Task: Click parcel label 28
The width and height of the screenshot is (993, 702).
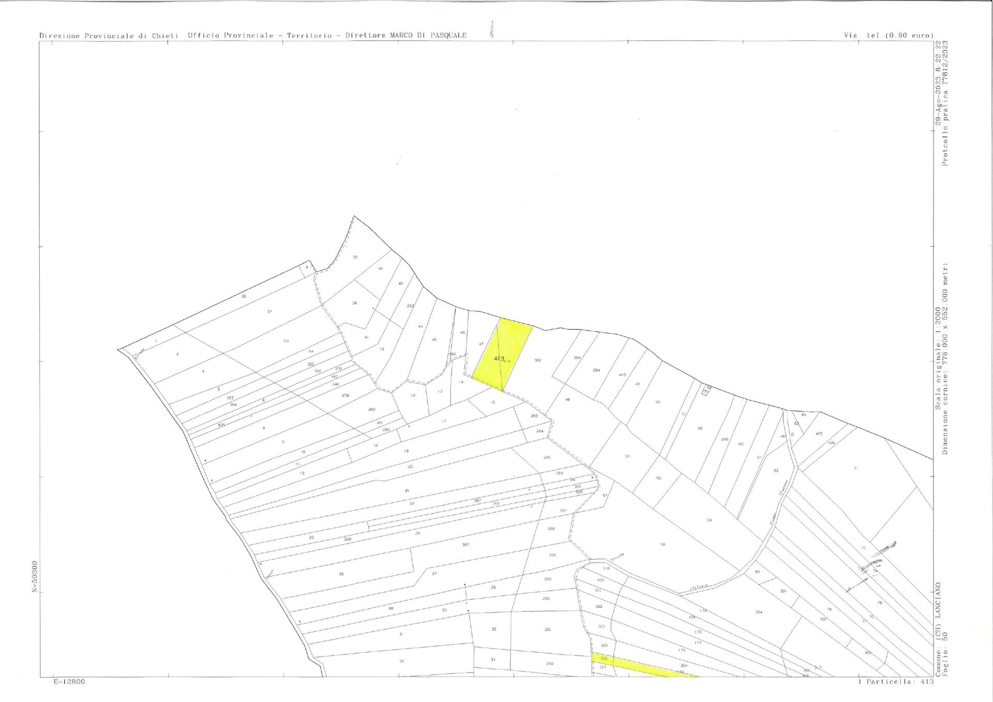Action: 391,608
